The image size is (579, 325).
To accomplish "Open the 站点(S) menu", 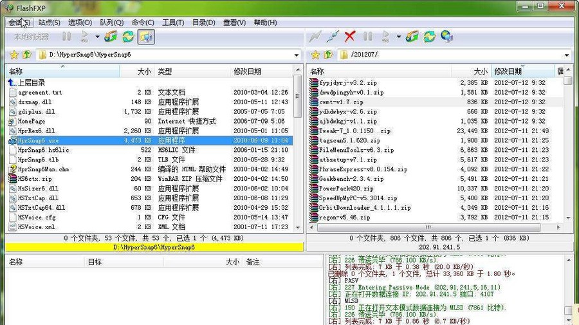I will point(49,23).
